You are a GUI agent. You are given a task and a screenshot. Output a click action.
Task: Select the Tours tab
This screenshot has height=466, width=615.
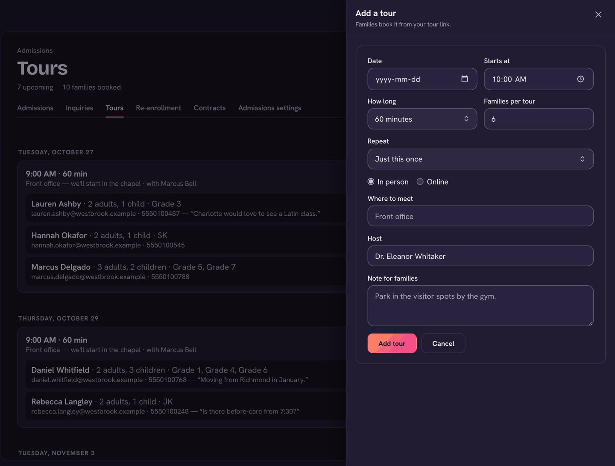pos(114,108)
